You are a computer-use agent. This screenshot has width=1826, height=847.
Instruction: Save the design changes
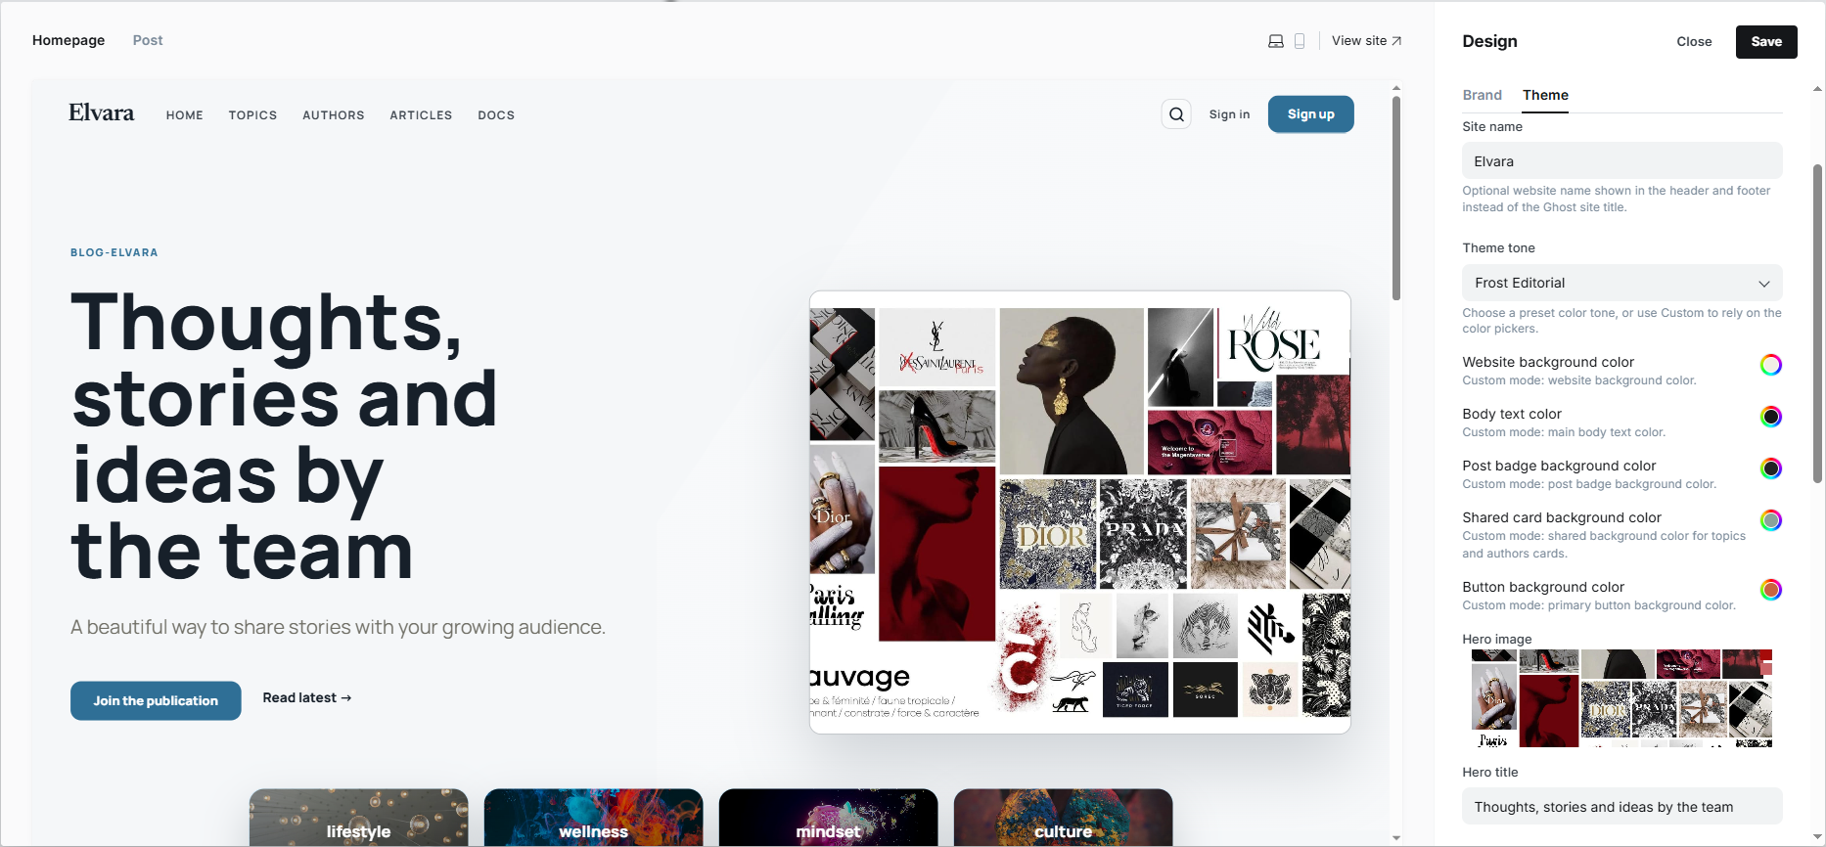pyautogui.click(x=1766, y=41)
